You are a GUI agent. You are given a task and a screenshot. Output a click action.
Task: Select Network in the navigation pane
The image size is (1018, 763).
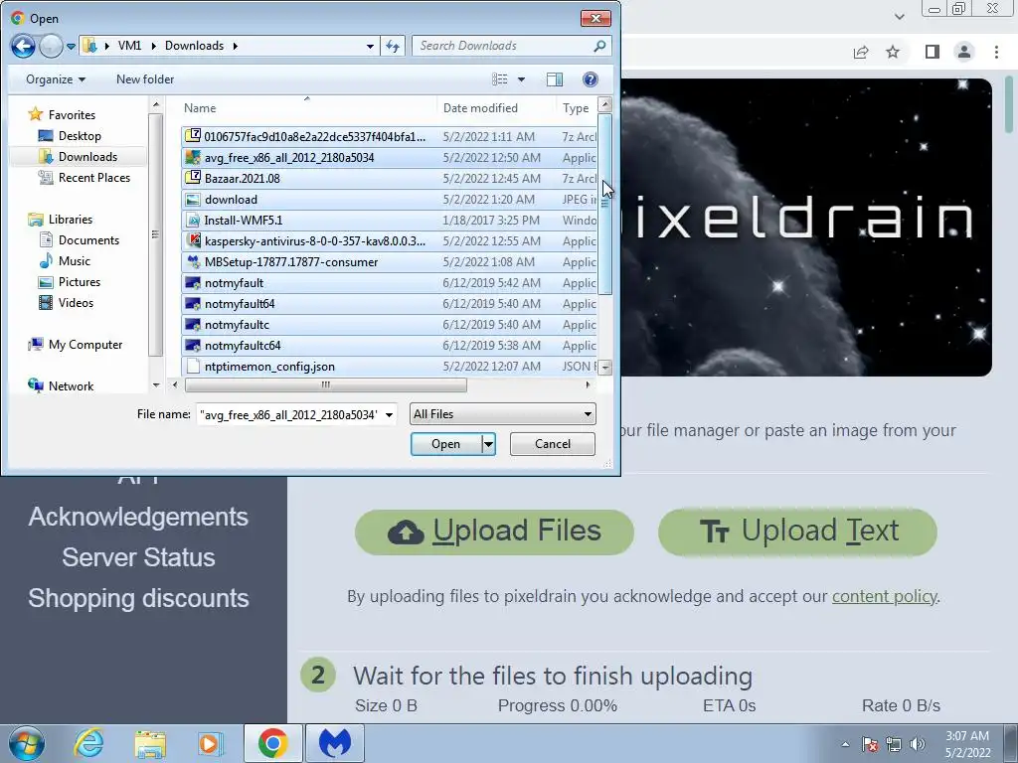pos(71,386)
